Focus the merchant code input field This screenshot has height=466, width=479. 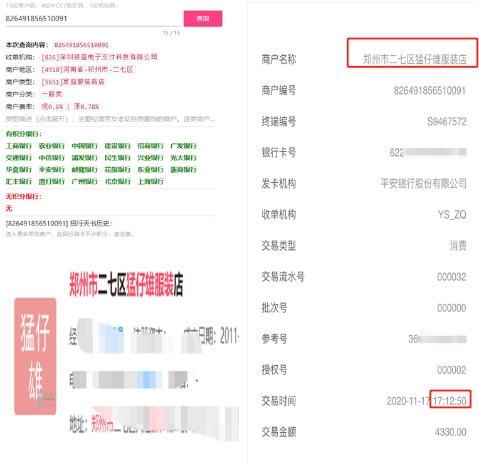pos(93,19)
